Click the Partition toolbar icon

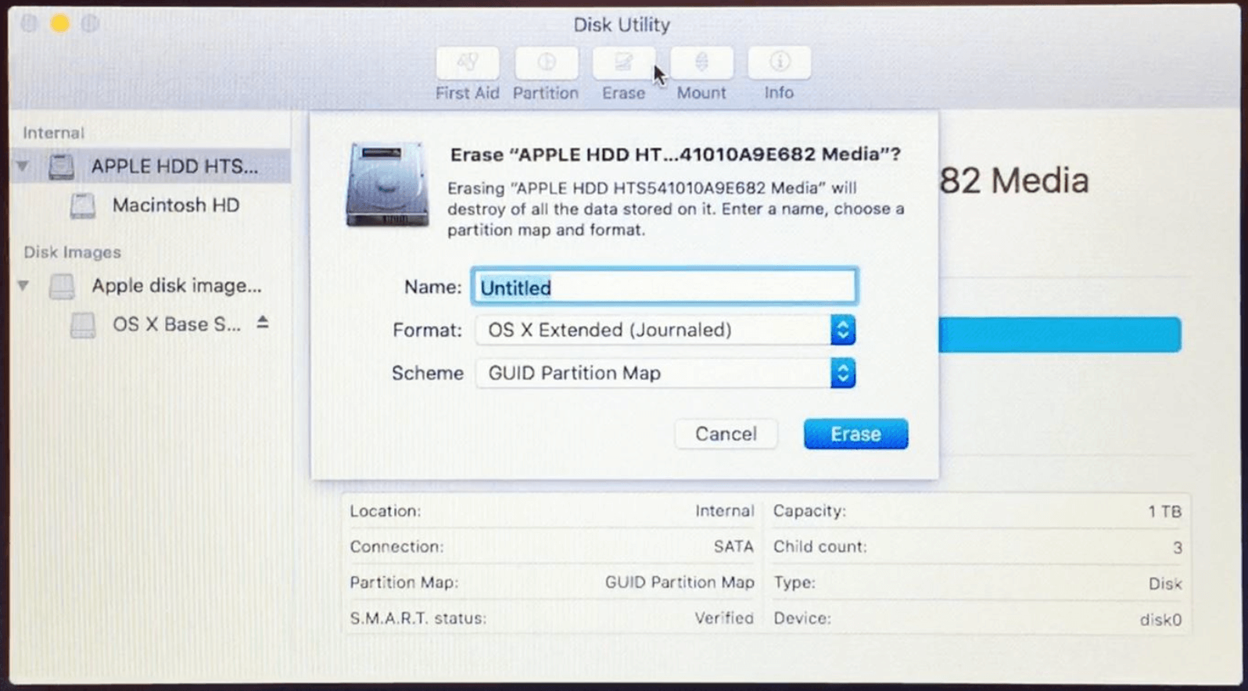(546, 63)
